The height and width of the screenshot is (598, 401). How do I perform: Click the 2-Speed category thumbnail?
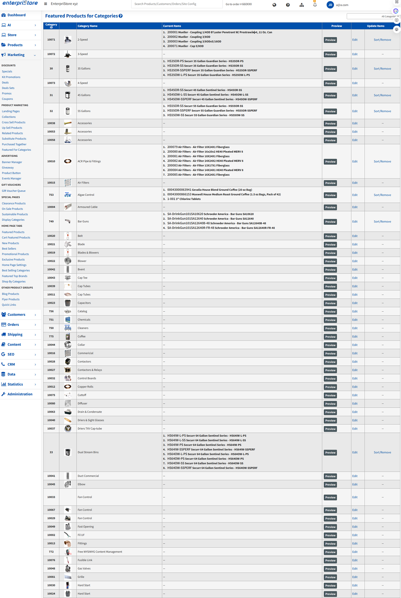(x=68, y=40)
